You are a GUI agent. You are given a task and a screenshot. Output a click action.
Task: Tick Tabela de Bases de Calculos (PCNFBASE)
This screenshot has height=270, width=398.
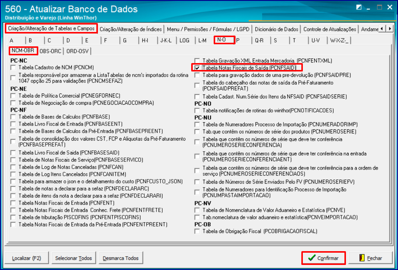pos(13,117)
